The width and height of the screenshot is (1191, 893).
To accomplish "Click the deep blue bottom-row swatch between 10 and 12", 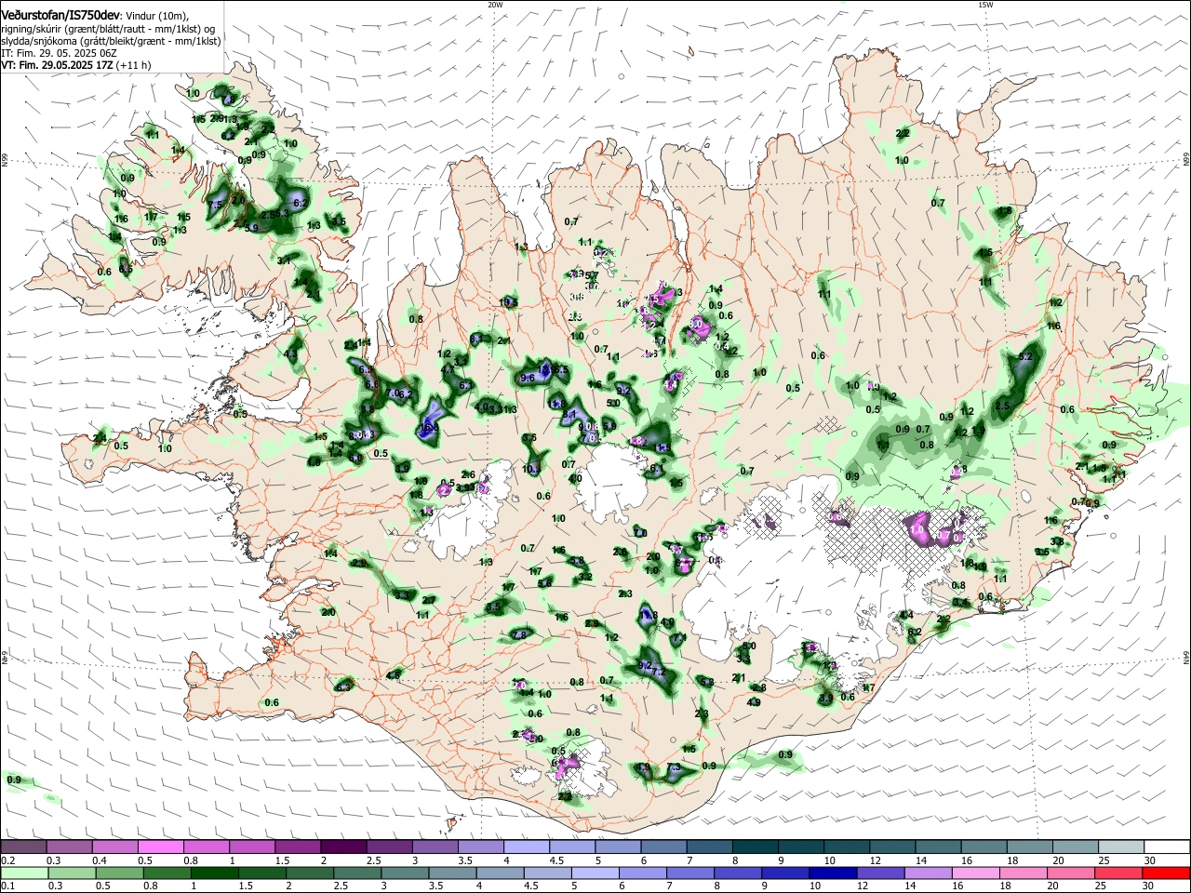I will coord(831,873).
